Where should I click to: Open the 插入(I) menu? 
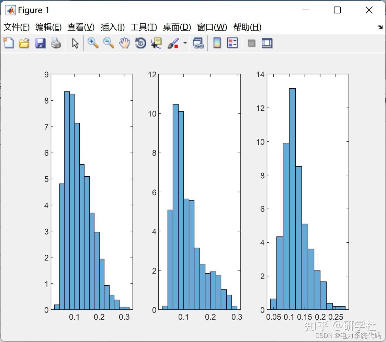(112, 27)
